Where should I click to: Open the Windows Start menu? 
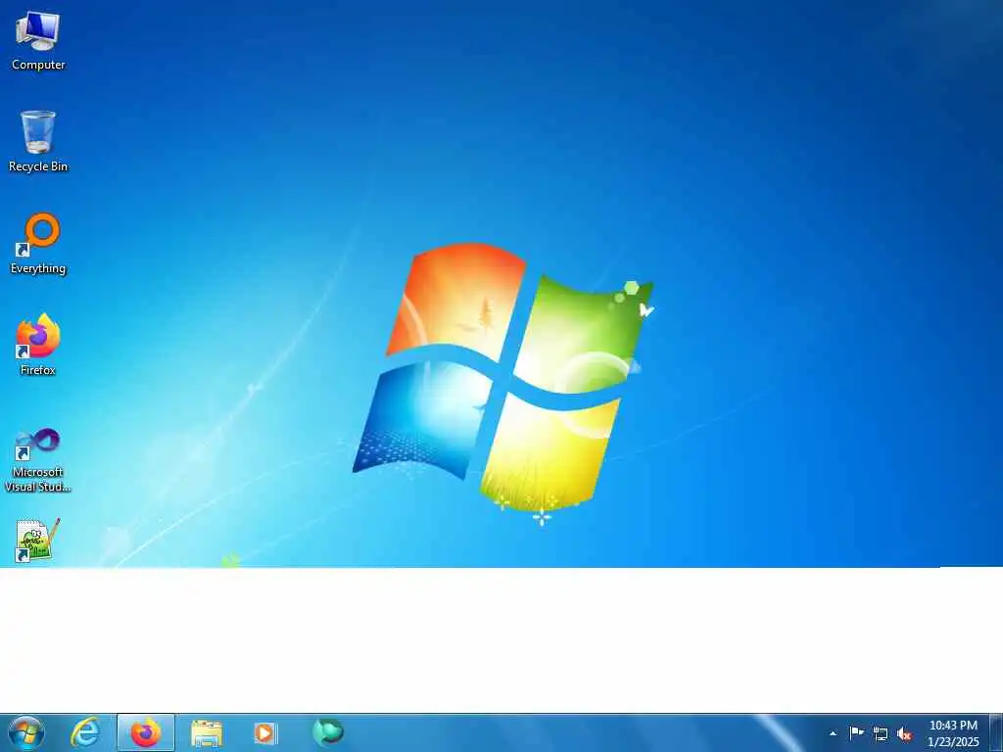click(x=26, y=732)
